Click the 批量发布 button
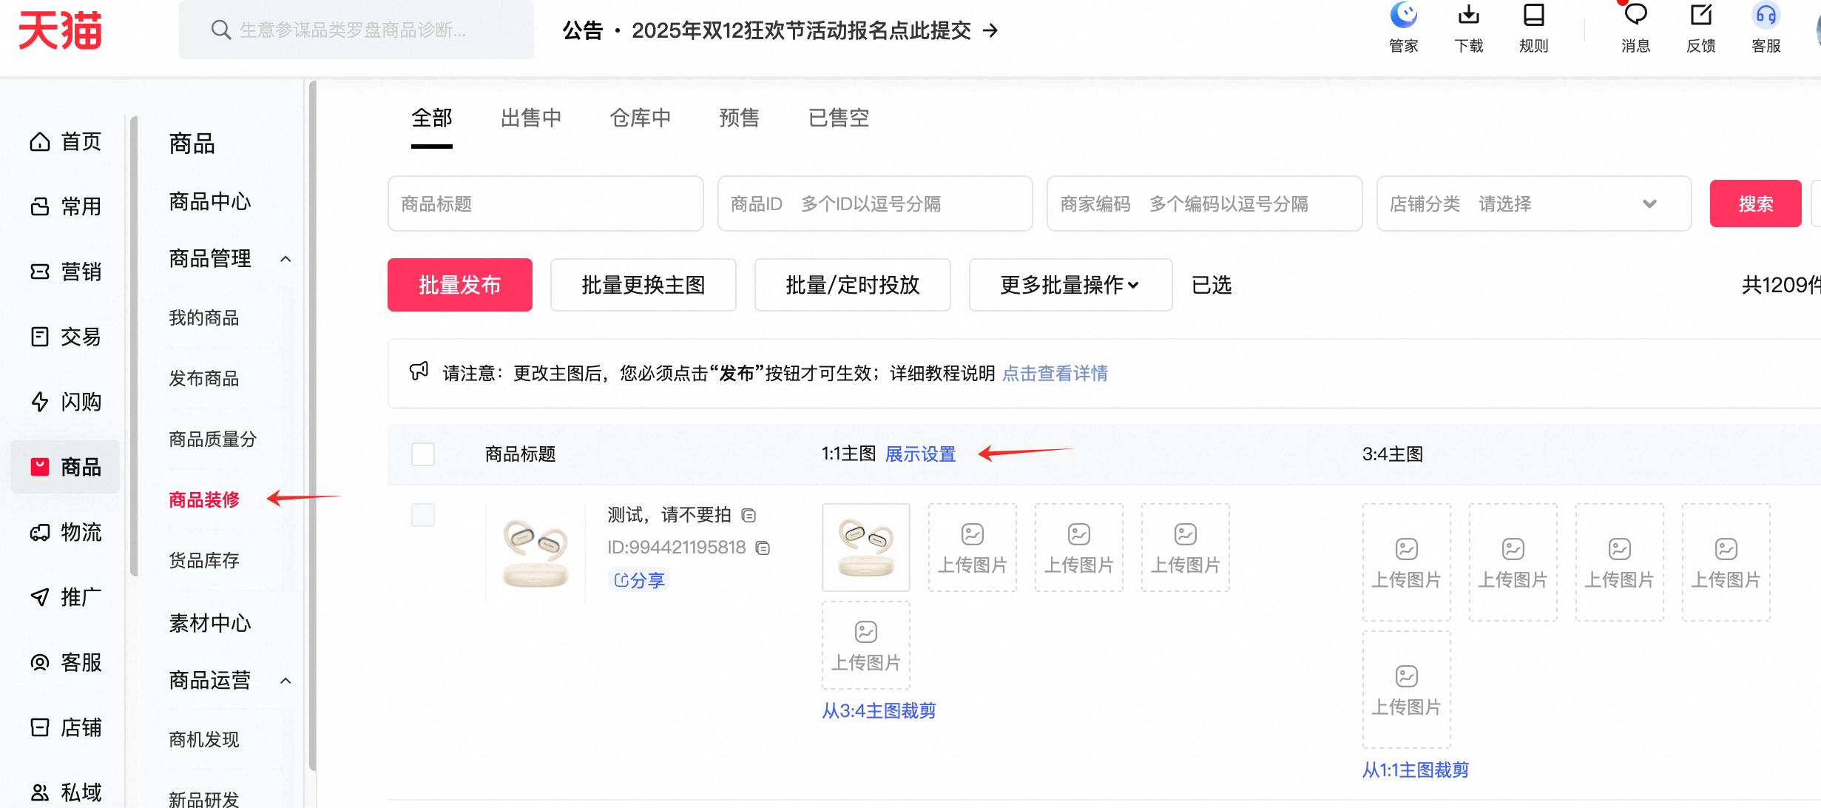This screenshot has height=808, width=1821. 459,285
